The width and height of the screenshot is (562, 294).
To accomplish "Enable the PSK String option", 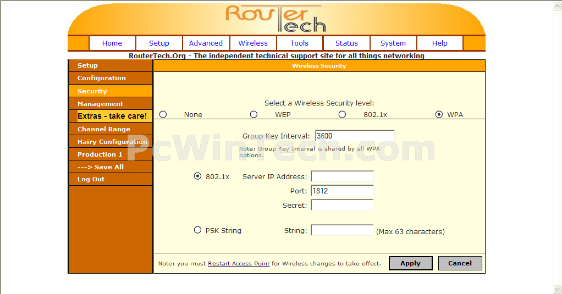I will tap(197, 230).
